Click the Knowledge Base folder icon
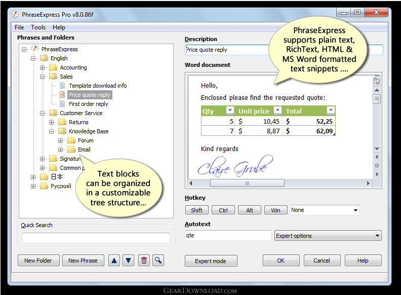The width and height of the screenshot is (401, 295). 62,131
